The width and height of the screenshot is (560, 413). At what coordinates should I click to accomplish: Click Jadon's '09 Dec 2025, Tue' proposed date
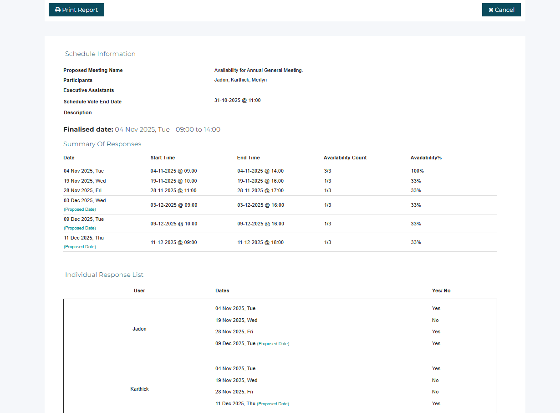(252, 343)
